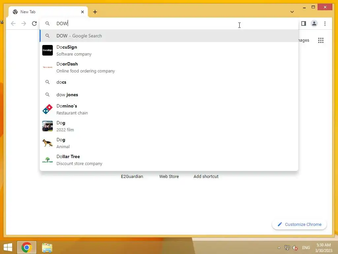The height and width of the screenshot is (254, 338).
Task: Click the muted volume tray icon
Action: coord(295,248)
